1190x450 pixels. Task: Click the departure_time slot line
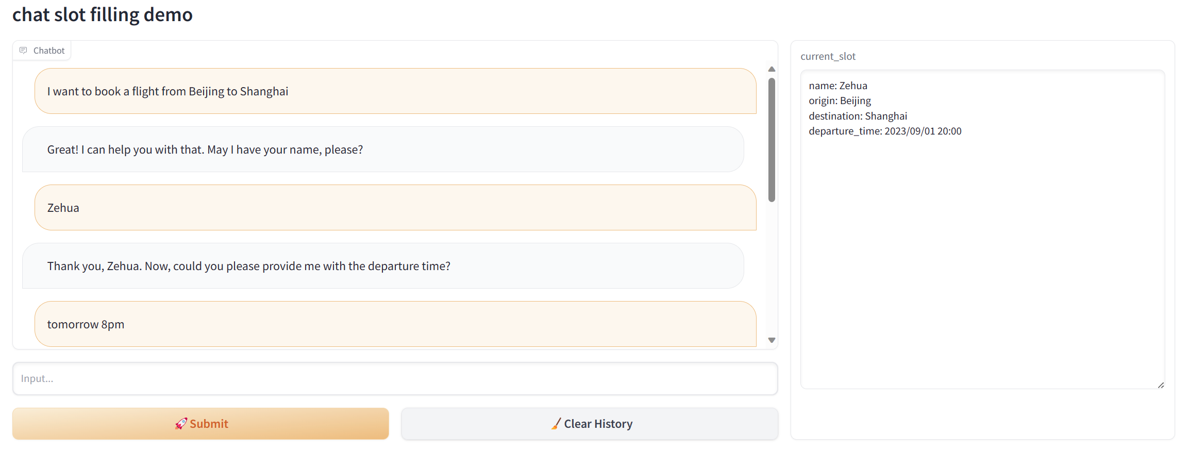[x=885, y=131]
